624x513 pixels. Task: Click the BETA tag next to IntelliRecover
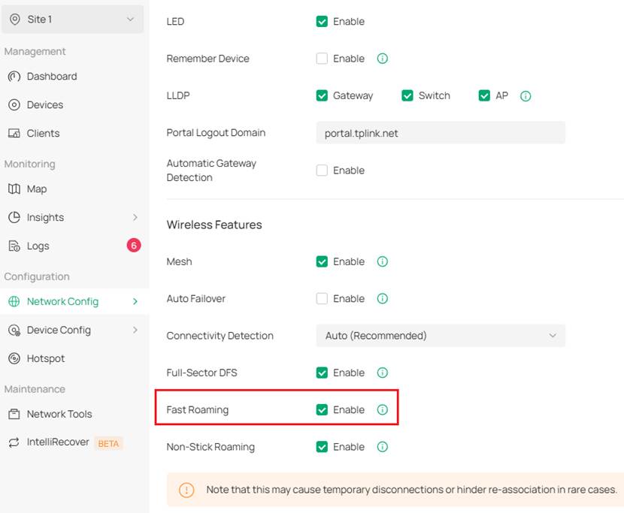click(x=108, y=443)
